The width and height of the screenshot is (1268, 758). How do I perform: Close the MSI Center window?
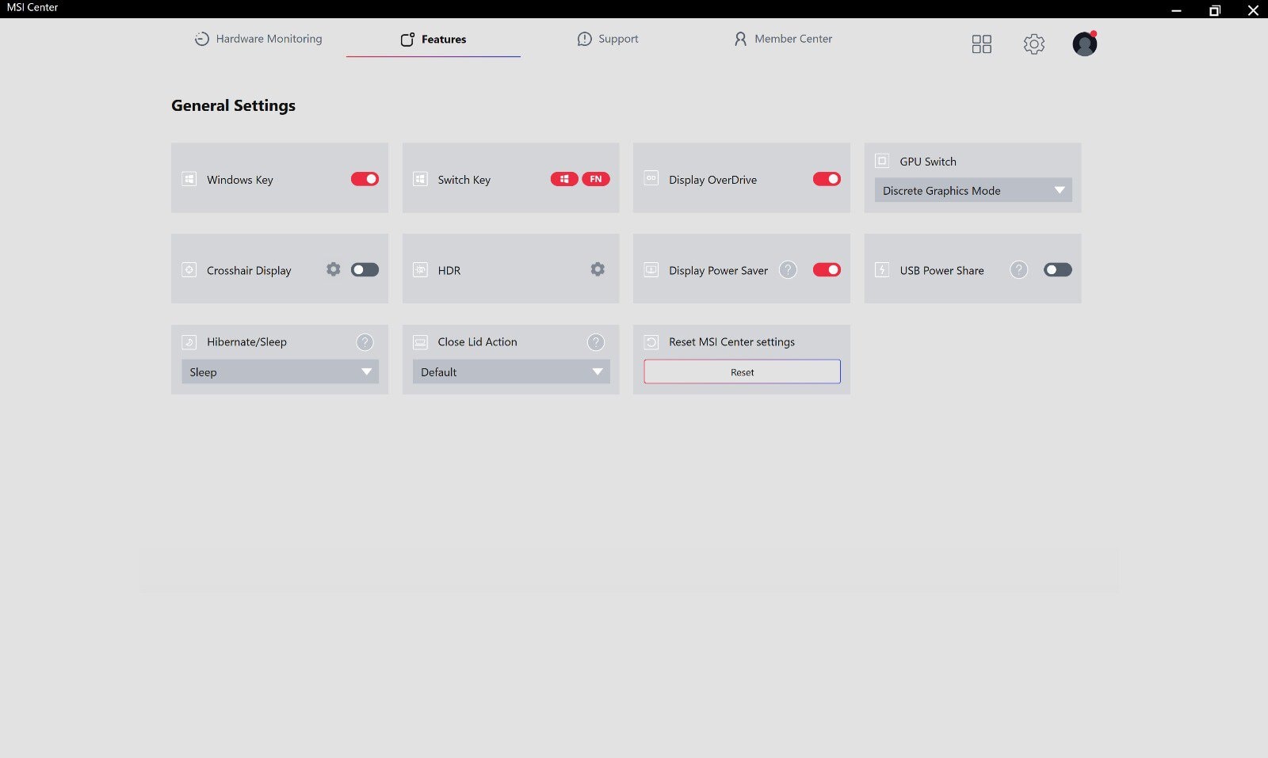pyautogui.click(x=1253, y=10)
